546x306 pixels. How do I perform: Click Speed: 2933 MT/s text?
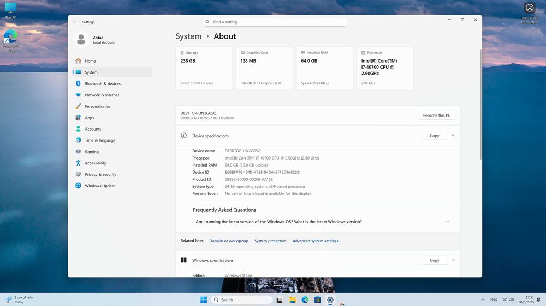[315, 83]
